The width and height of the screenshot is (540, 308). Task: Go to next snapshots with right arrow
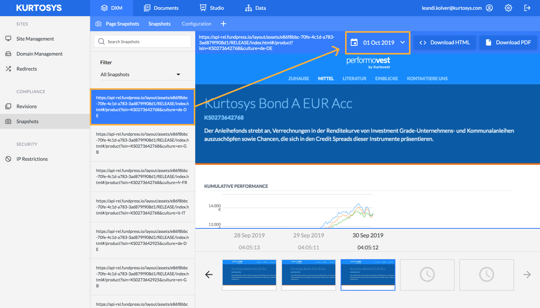pyautogui.click(x=527, y=275)
